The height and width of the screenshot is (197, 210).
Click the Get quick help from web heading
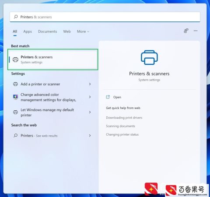123,108
